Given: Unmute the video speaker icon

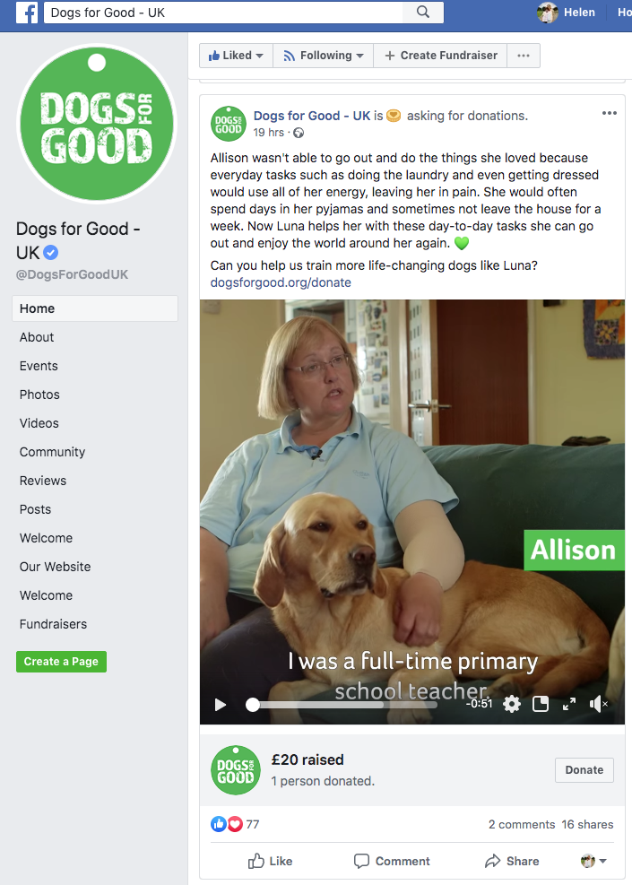Looking at the screenshot, I should tap(599, 704).
